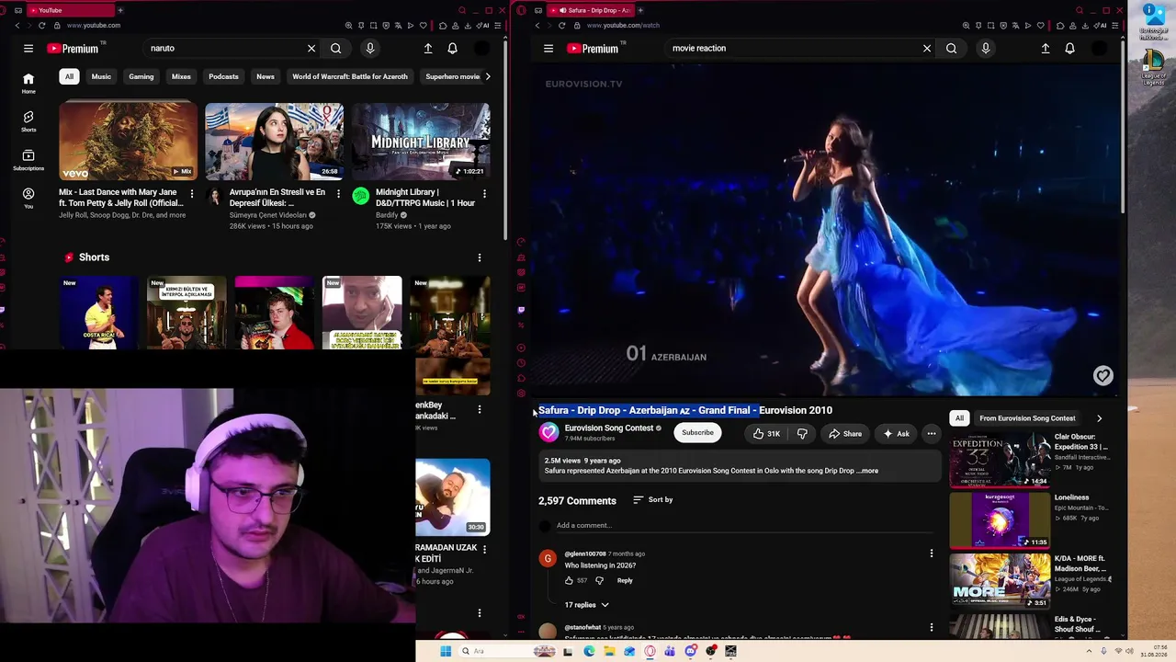The image size is (1176, 662).
Task: Open the League of Legends desktop shortcut
Action: pos(1154,68)
